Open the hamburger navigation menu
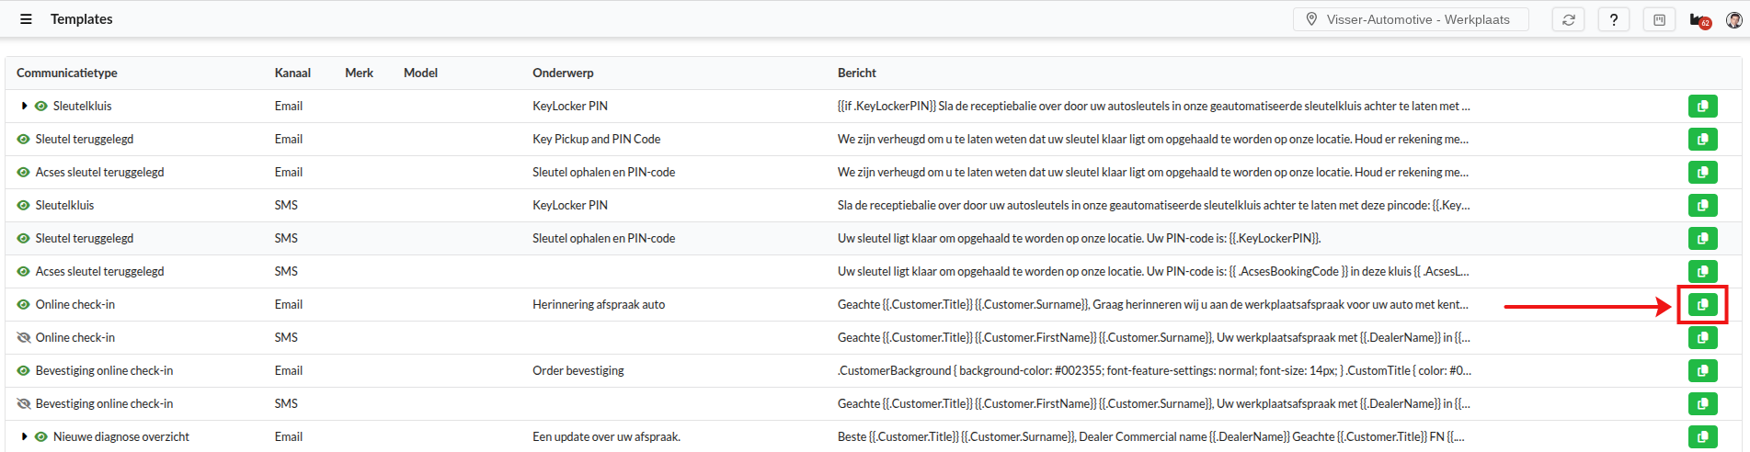1750x452 pixels. coord(26,19)
